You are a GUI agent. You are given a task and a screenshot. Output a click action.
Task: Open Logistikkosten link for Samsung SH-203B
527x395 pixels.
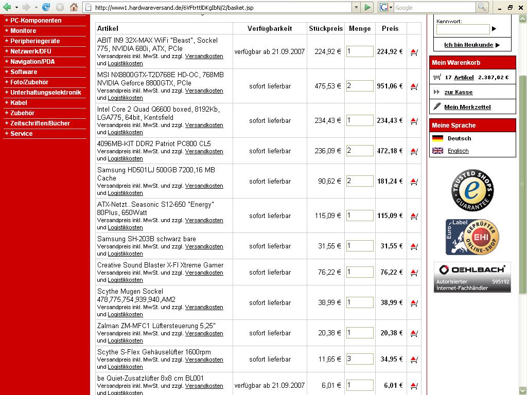pos(125,254)
